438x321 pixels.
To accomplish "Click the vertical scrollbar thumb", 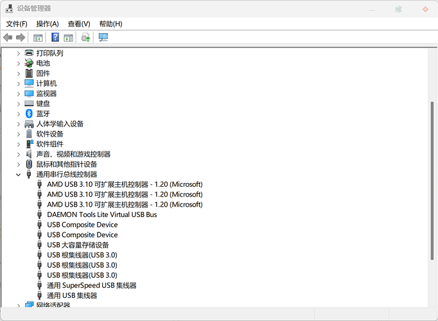I will tap(432, 181).
